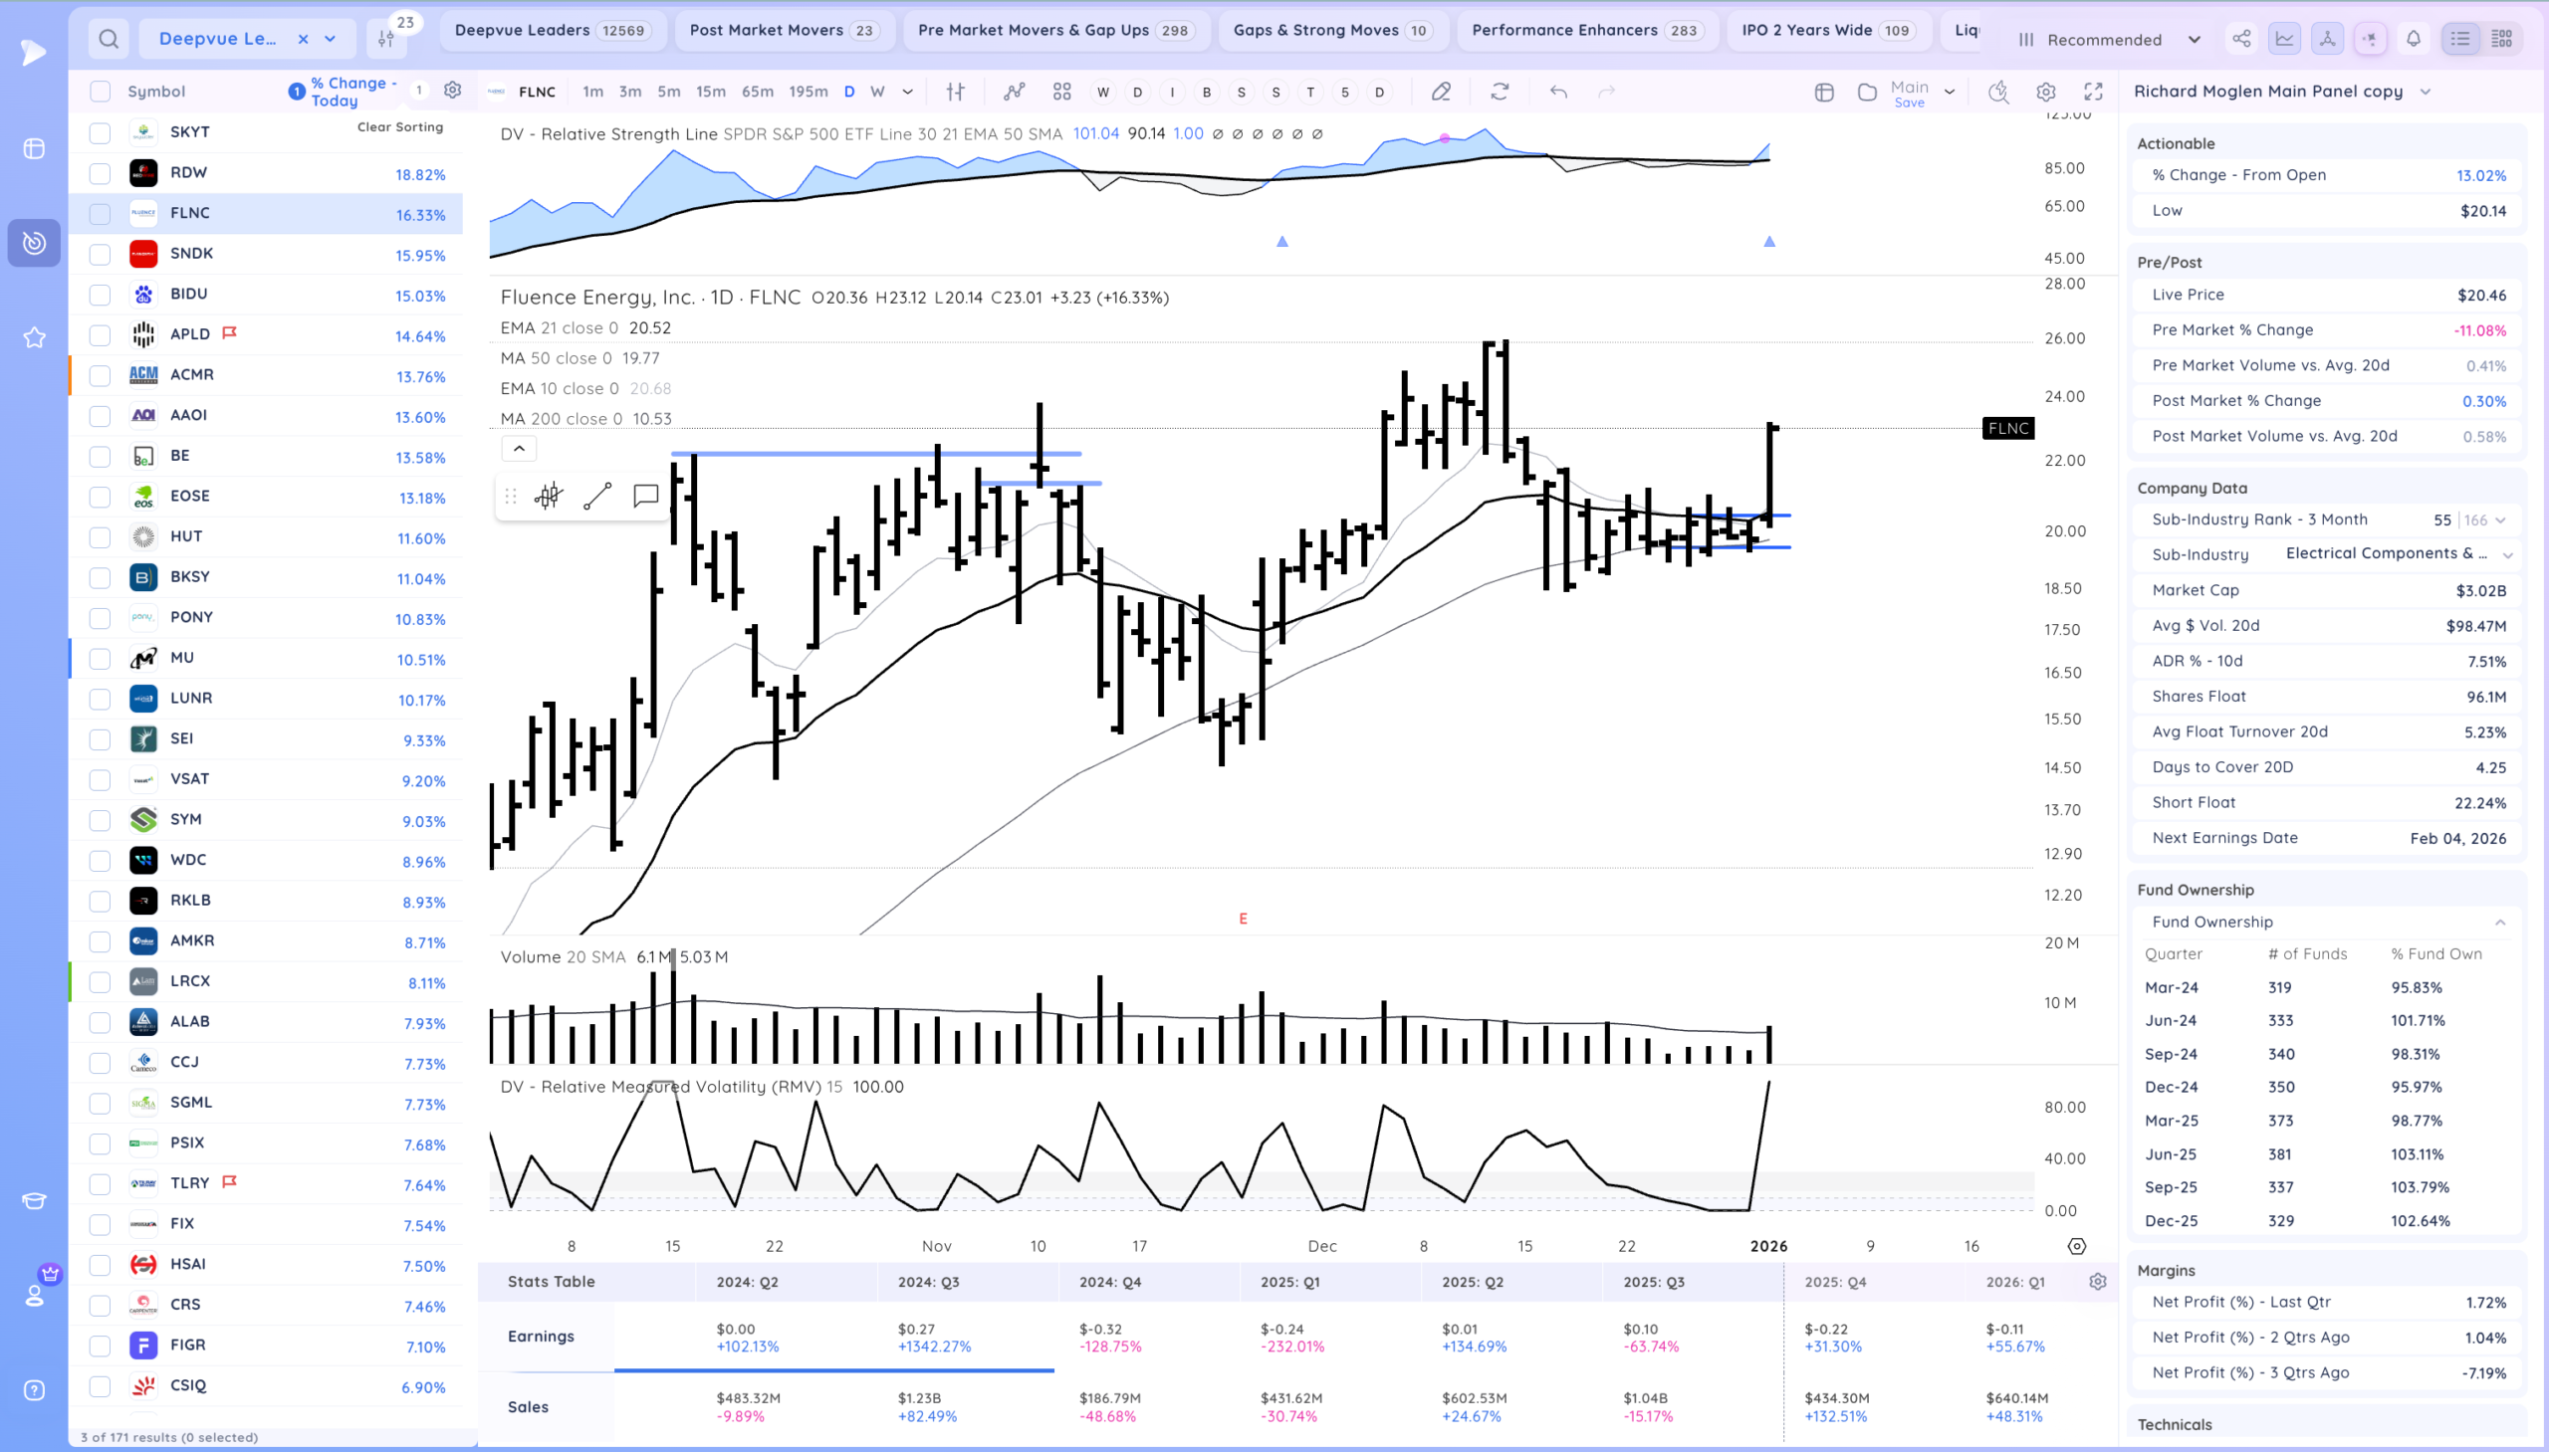Select trend line drawing tool
Image resolution: width=2549 pixels, height=1452 pixels.
click(x=596, y=496)
